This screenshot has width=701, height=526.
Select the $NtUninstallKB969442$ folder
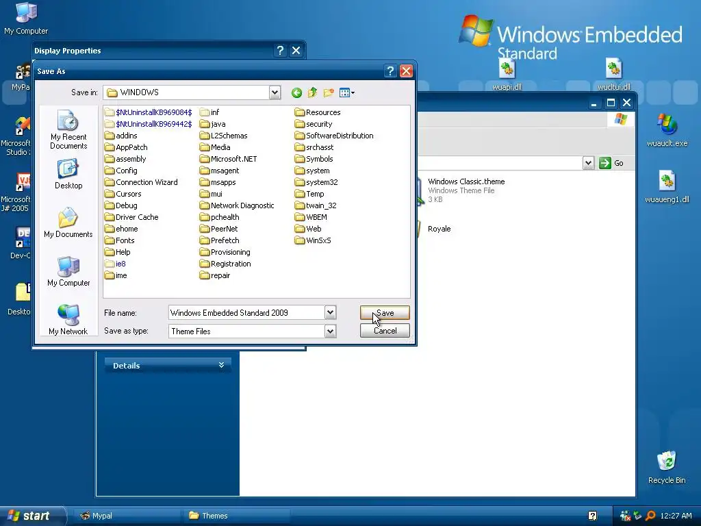point(148,124)
